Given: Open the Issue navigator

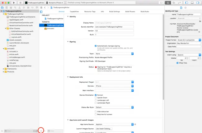Looking at the screenshot, I should (20, 7).
